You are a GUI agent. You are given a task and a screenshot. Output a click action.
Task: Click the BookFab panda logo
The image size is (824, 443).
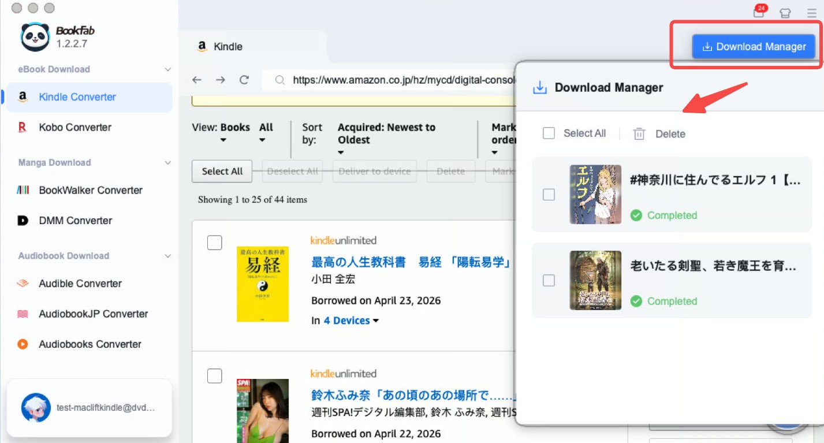tap(35, 37)
